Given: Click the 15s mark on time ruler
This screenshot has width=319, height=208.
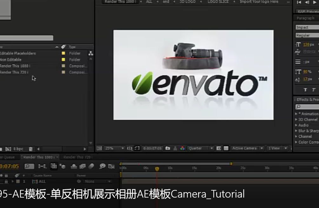Looking at the screenshot, I should pos(194,168).
